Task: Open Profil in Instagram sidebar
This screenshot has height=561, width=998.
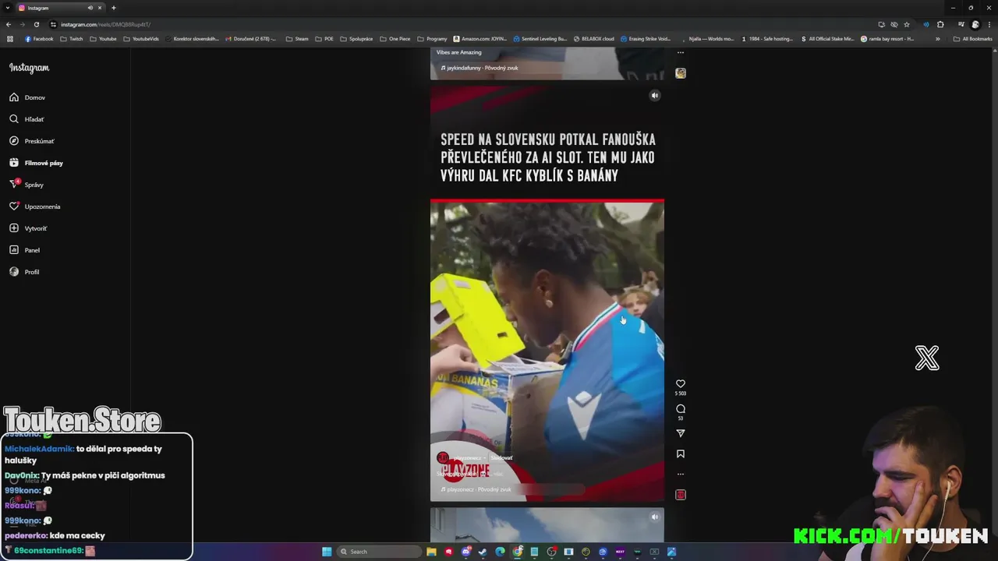Action: click(24, 272)
